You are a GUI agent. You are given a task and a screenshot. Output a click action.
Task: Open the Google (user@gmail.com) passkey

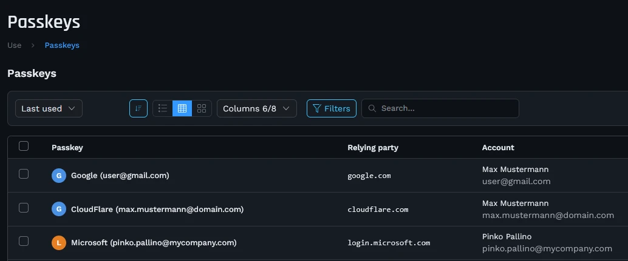coord(120,176)
